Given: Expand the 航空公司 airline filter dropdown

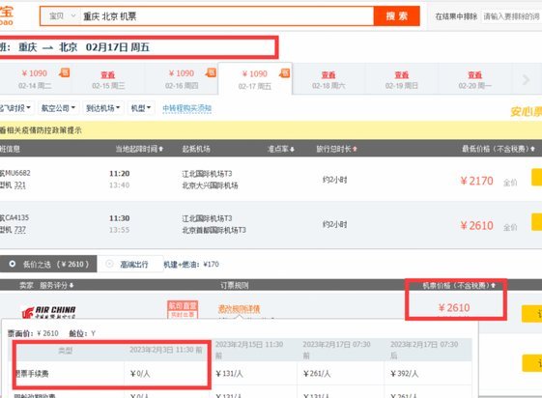Looking at the screenshot, I should [x=58, y=108].
